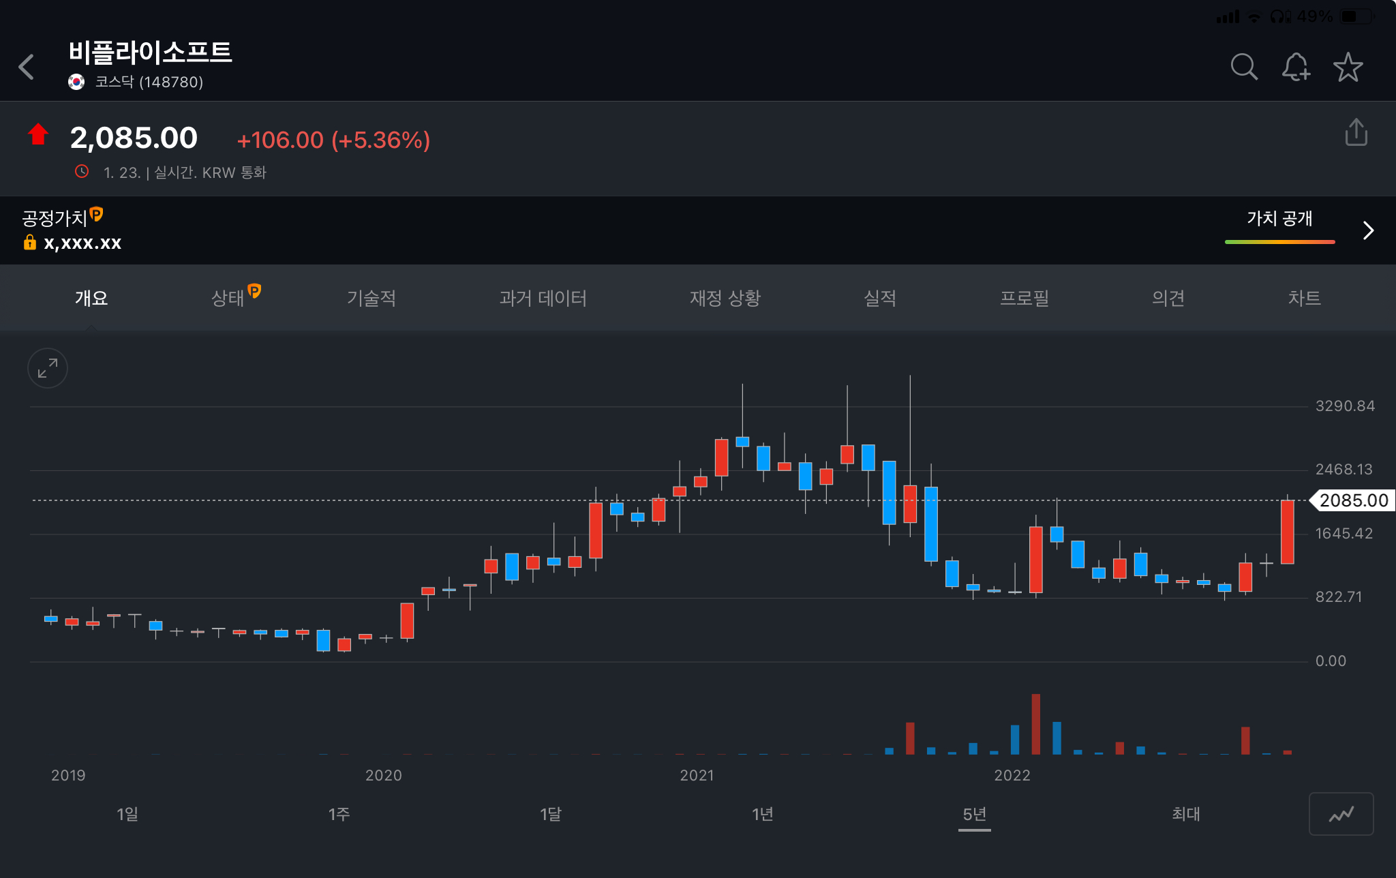Tap the 822.71 axis label
This screenshot has width=1396, height=878.
pyautogui.click(x=1338, y=597)
